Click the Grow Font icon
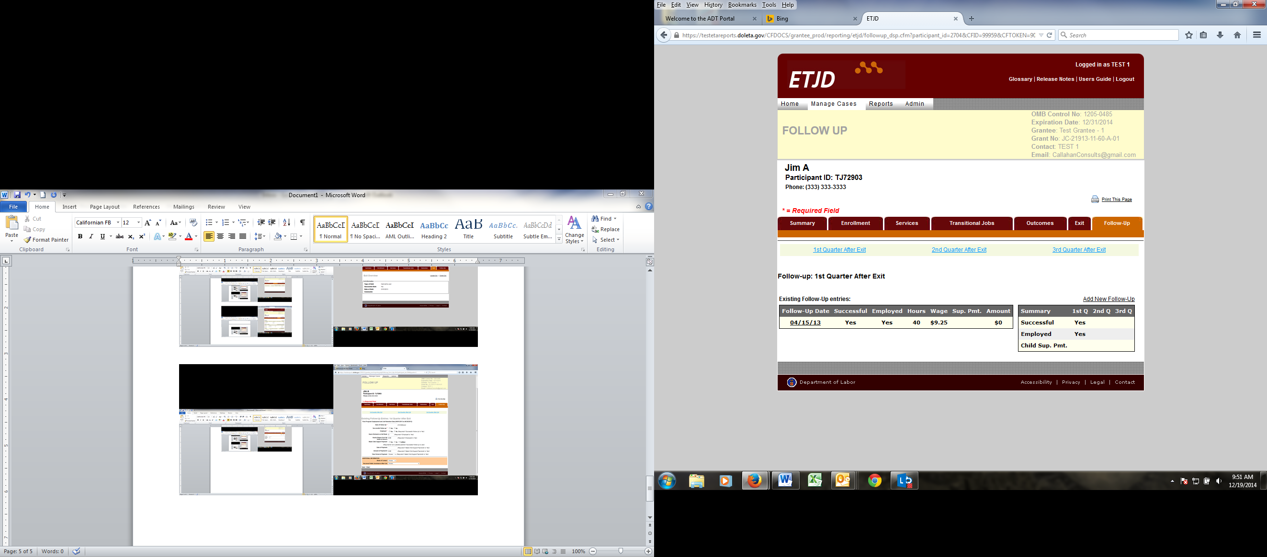 (x=147, y=223)
